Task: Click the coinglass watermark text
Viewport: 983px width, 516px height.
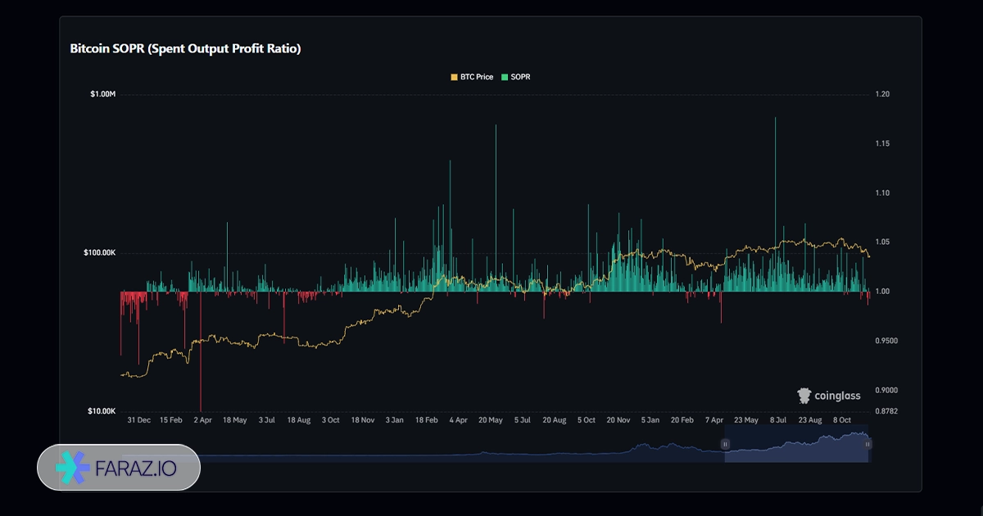Action: click(837, 396)
